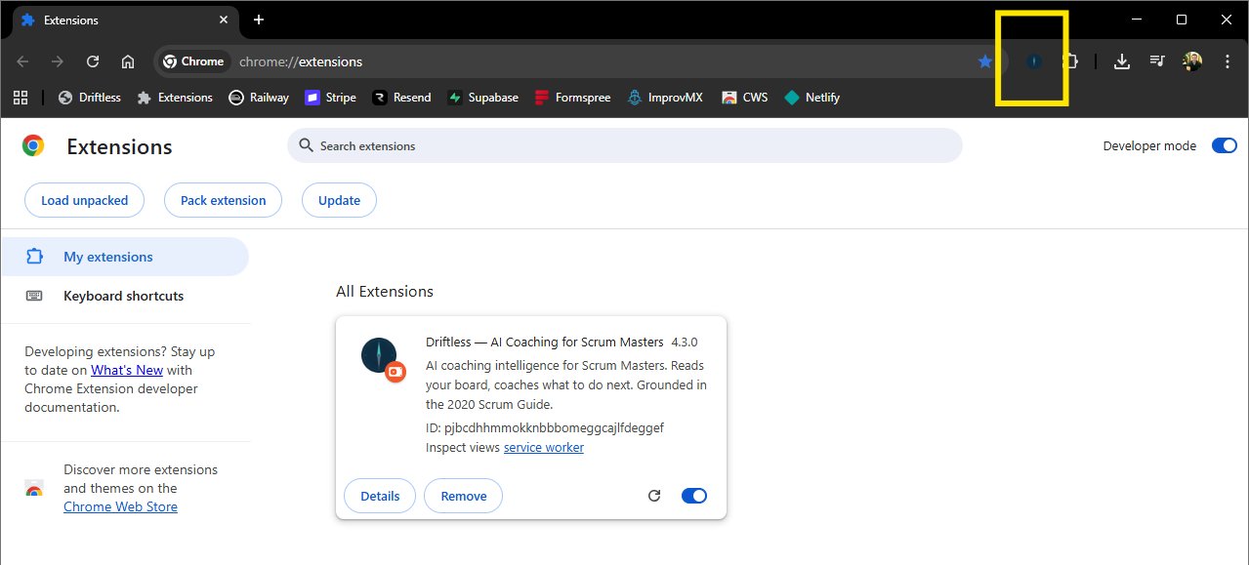Select My extensions in sidebar
1249x565 pixels.
pyautogui.click(x=107, y=257)
